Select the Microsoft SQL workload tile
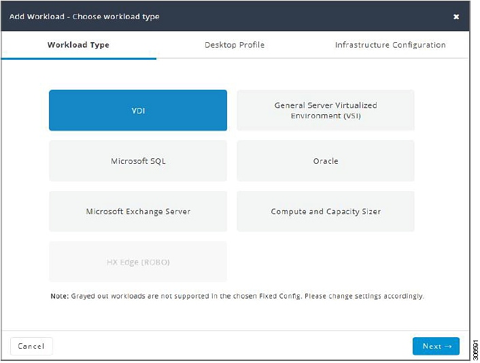Viewport: 480px width, 363px height. pos(138,160)
